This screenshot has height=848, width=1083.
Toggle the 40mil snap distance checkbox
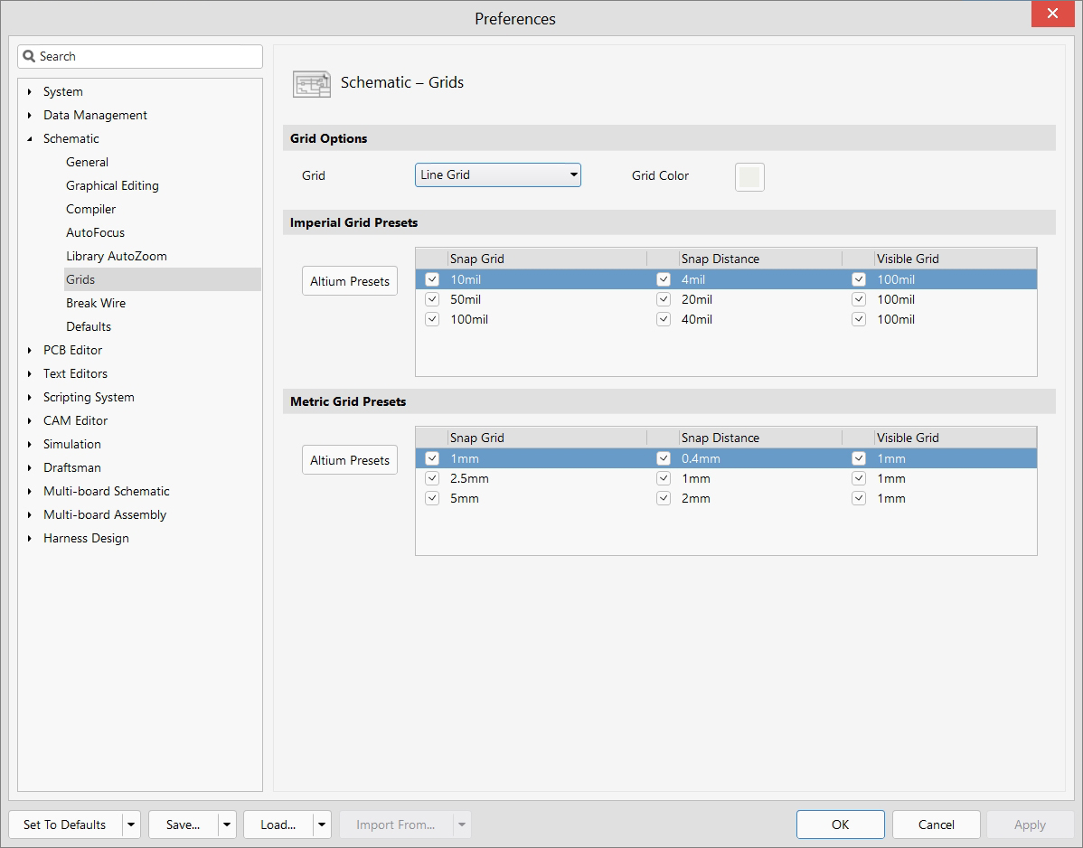[664, 320]
